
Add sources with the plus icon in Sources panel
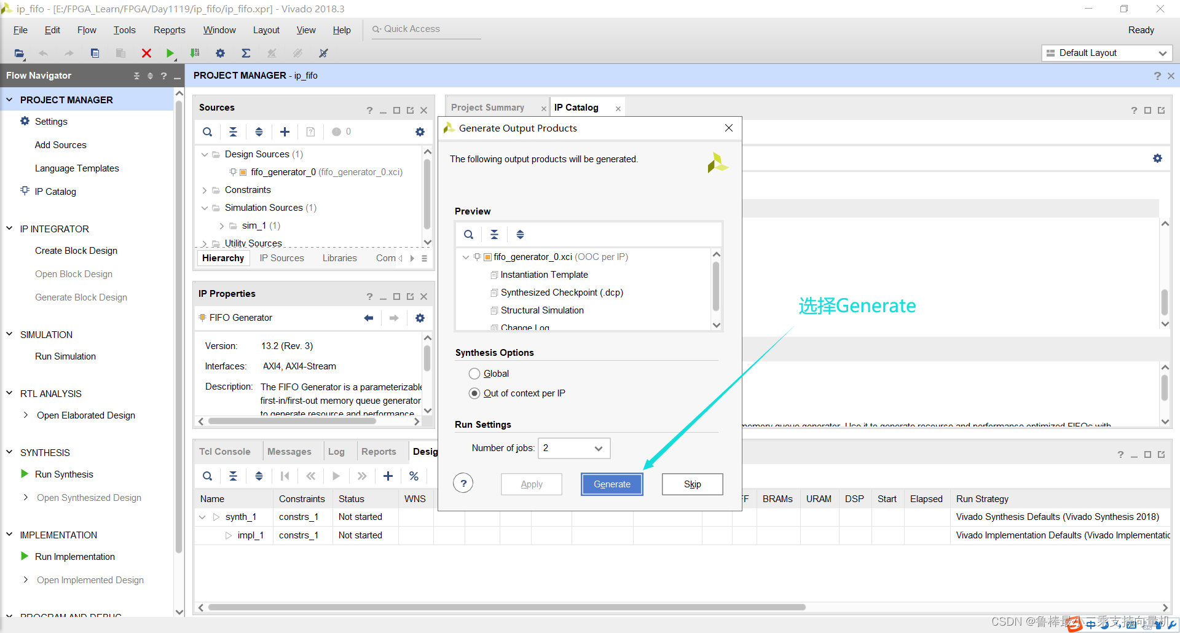[x=285, y=132]
